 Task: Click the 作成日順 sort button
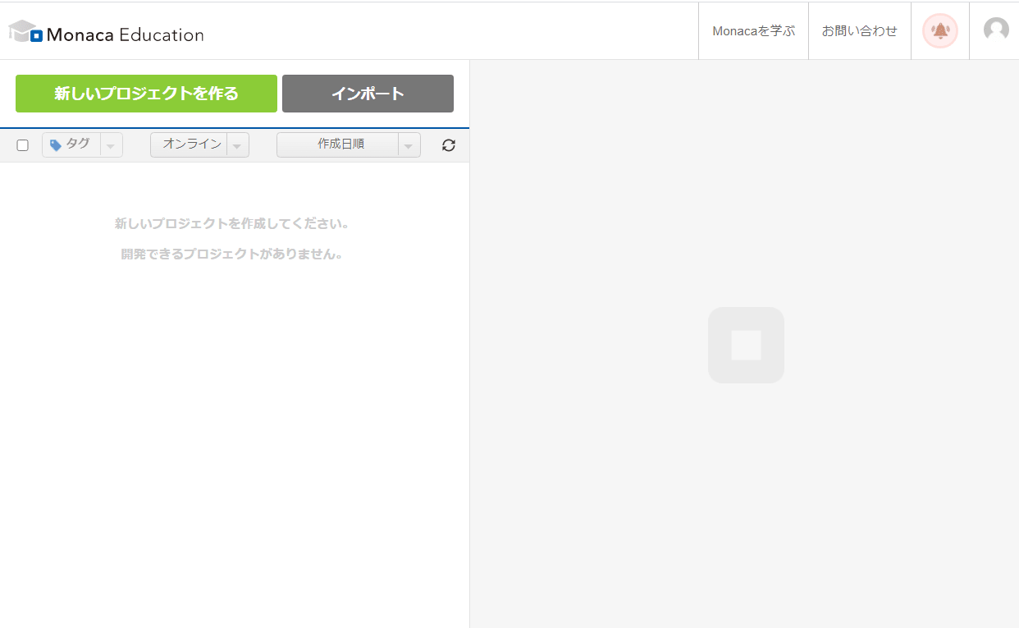[337, 144]
